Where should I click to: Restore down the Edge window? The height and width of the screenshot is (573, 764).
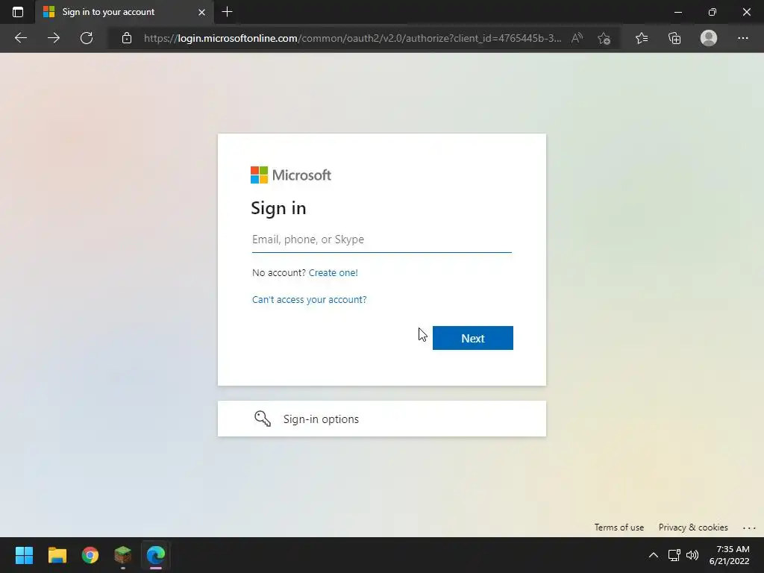coord(713,12)
